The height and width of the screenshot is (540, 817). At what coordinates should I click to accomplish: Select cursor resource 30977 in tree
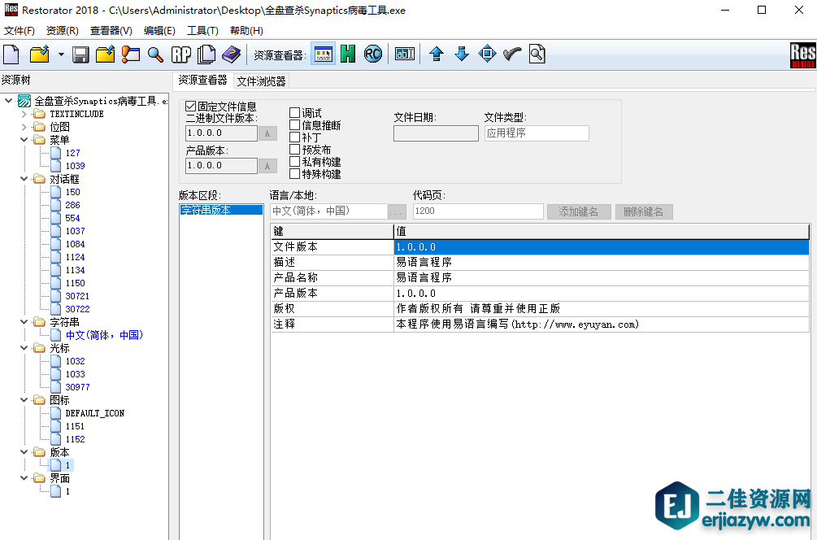coord(78,387)
